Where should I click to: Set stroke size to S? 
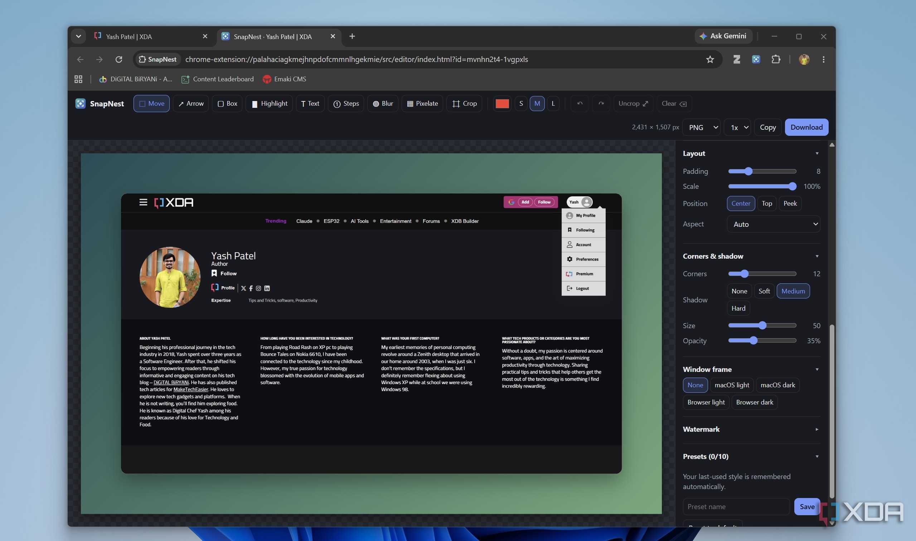[x=521, y=104]
